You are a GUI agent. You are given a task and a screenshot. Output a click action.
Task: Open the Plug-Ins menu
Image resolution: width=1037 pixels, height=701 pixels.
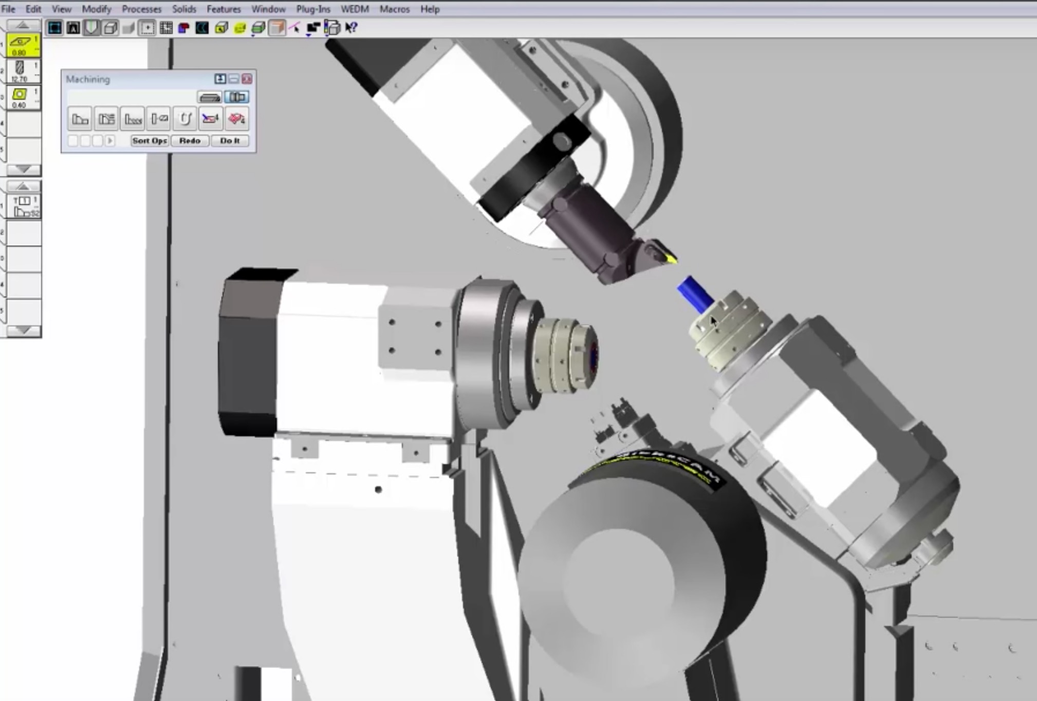coord(313,9)
